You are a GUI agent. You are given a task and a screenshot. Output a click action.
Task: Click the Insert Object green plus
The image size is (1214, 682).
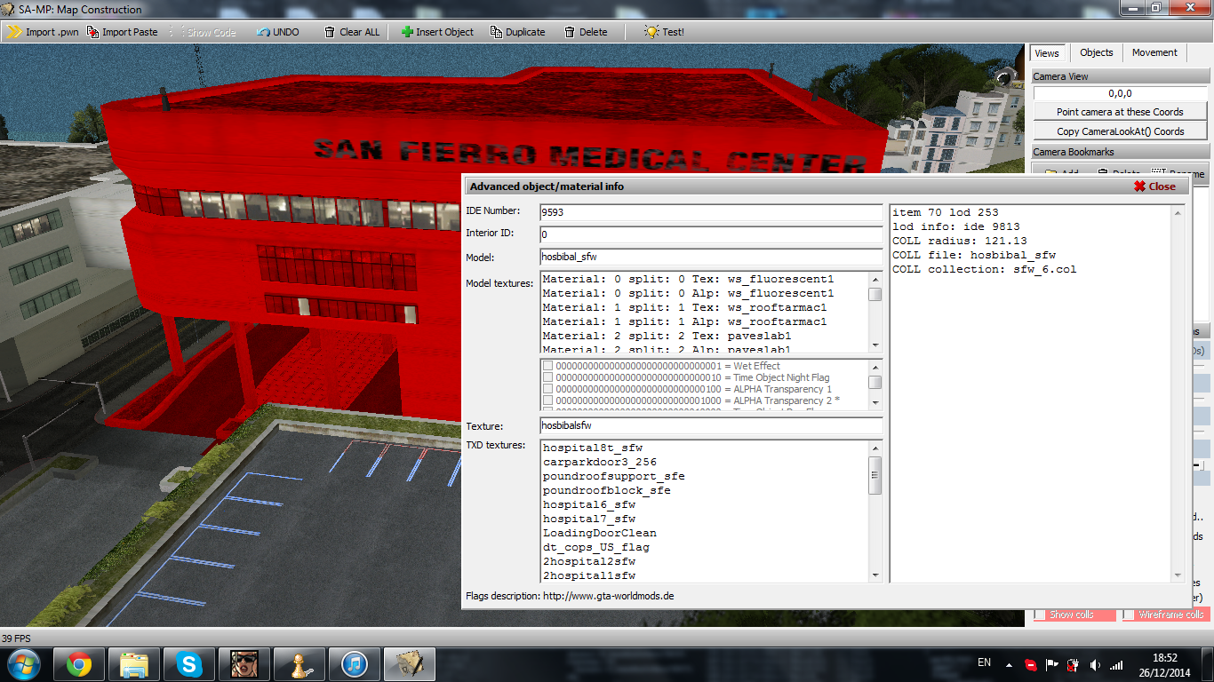tap(407, 32)
